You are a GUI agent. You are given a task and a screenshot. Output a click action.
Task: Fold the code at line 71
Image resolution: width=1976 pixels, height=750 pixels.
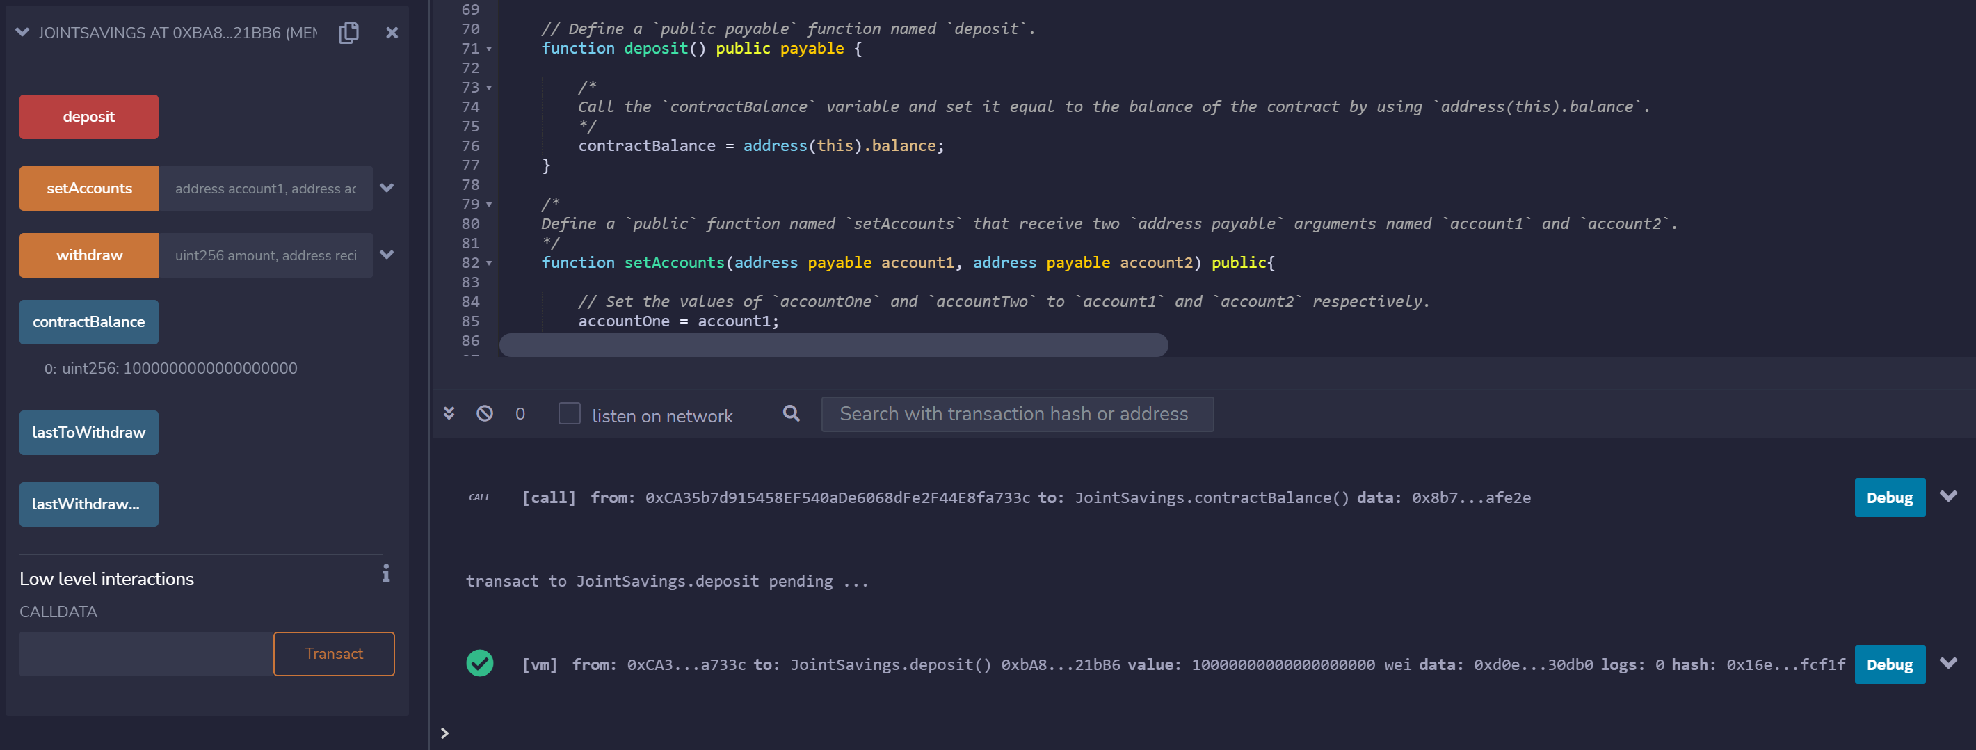[490, 49]
